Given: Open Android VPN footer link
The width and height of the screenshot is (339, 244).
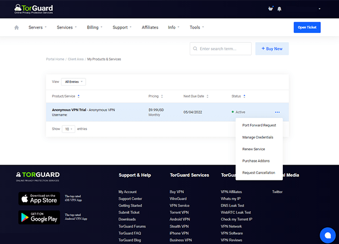Looking at the screenshot, I should tap(180, 219).
